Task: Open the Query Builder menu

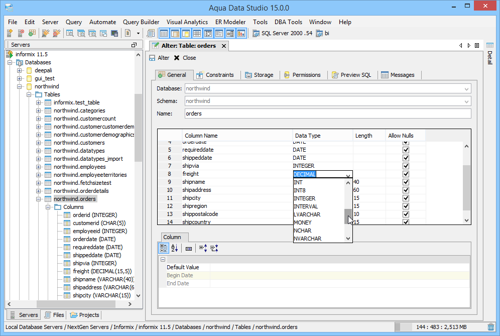Action: (141, 22)
